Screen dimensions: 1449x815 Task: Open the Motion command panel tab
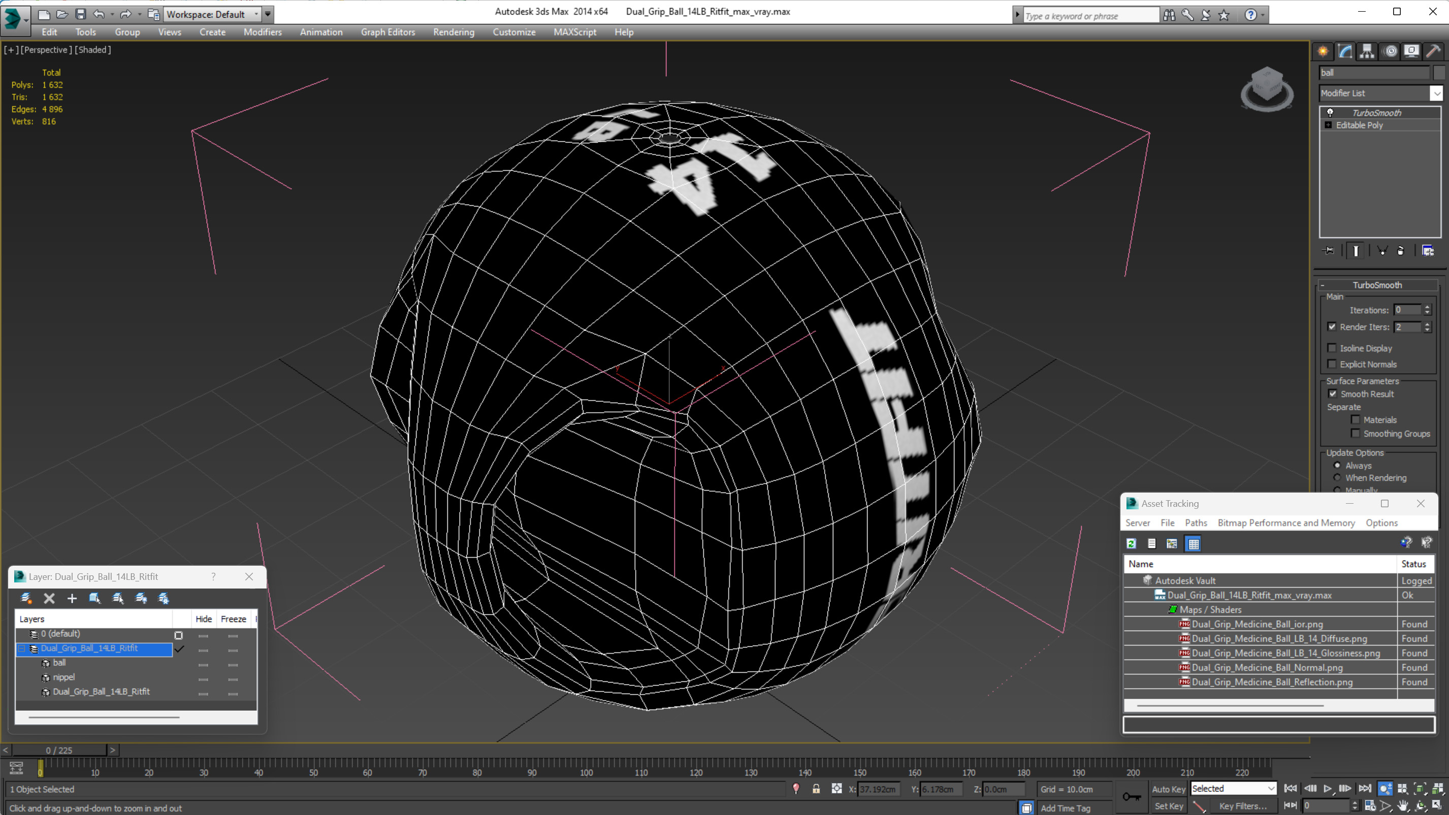[1390, 52]
